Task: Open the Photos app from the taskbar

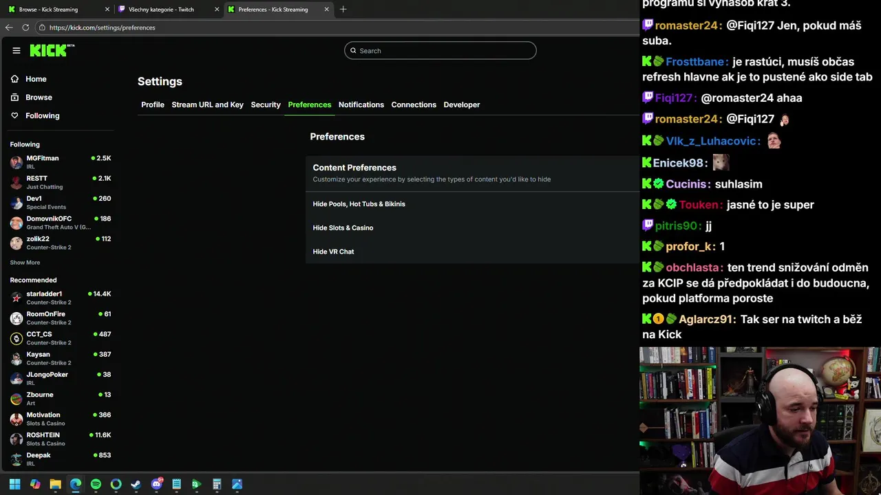Action: [237, 484]
